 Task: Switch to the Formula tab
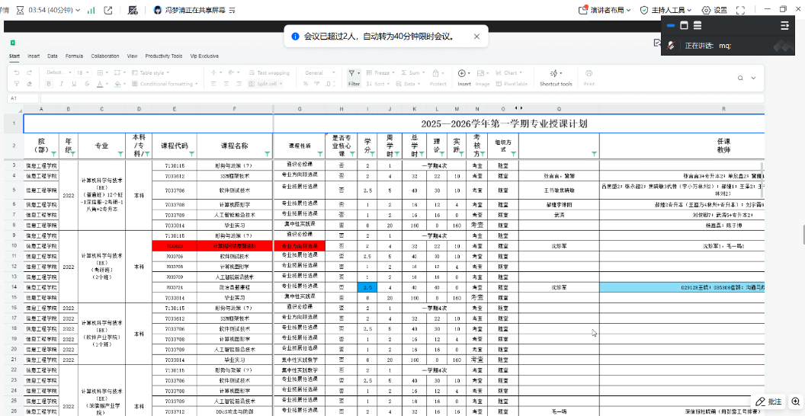[x=74, y=56]
